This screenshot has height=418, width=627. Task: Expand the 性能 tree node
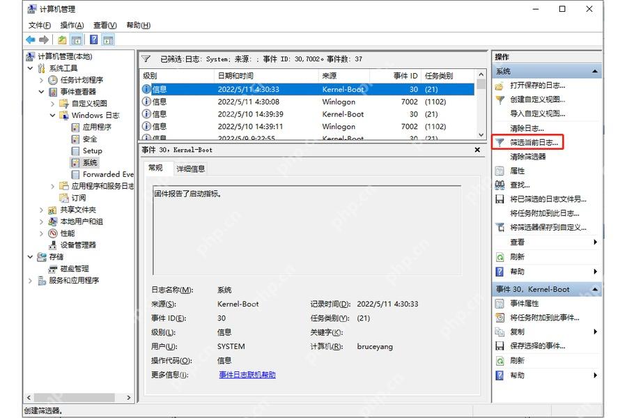(41, 233)
